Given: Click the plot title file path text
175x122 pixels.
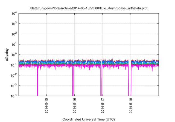Looking at the screenshot, I should [x=89, y=8].
